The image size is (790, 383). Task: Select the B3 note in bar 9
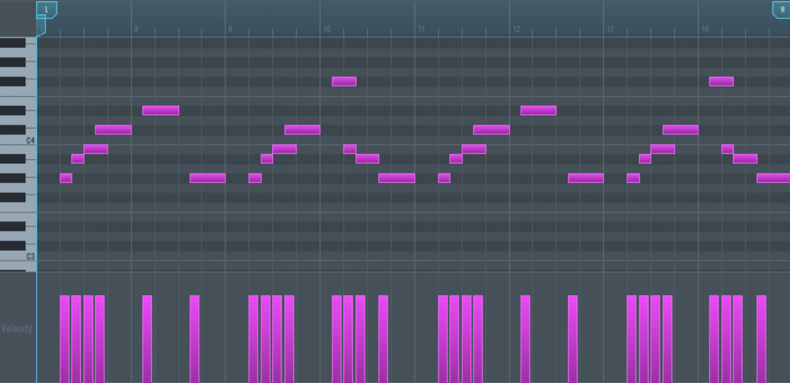[285, 149]
